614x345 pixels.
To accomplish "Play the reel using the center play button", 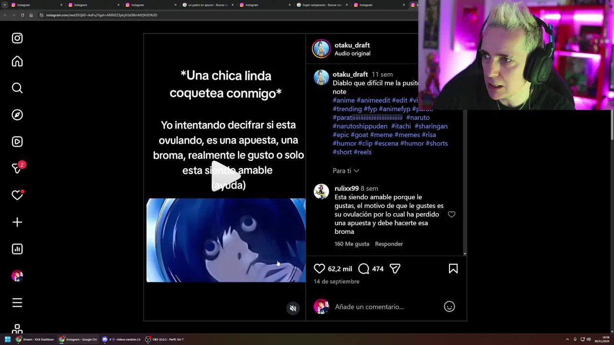I will click(x=226, y=176).
